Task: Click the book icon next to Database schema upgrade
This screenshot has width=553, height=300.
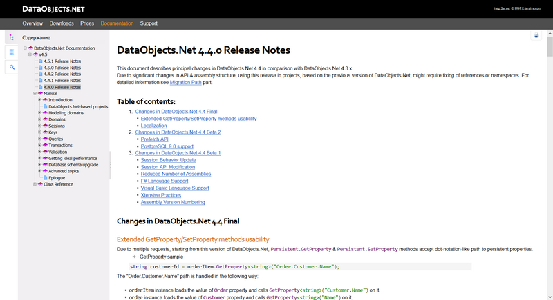Action: point(45,165)
